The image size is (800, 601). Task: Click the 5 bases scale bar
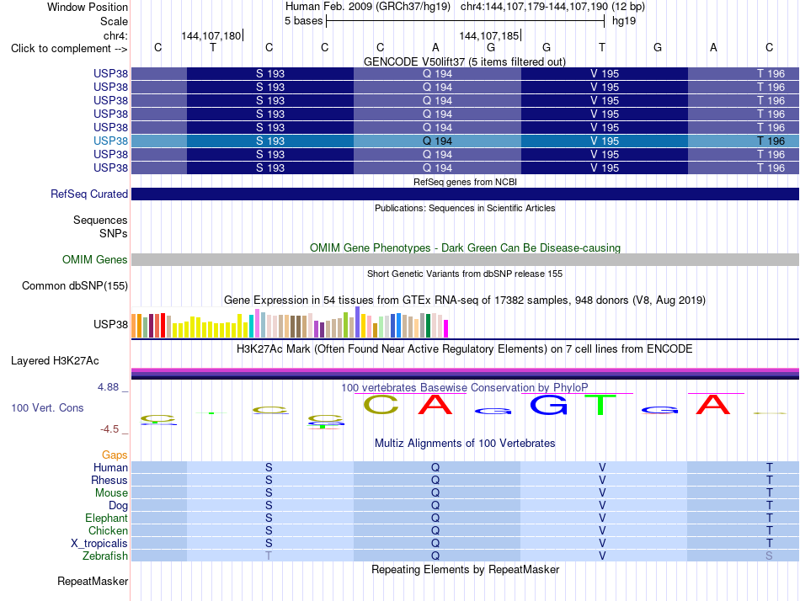pos(466,21)
